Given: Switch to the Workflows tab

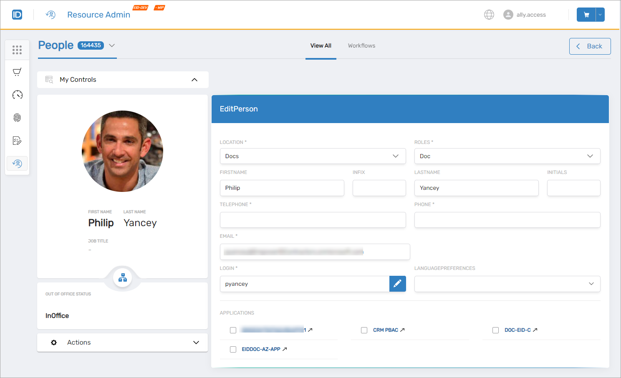Looking at the screenshot, I should pos(361,45).
